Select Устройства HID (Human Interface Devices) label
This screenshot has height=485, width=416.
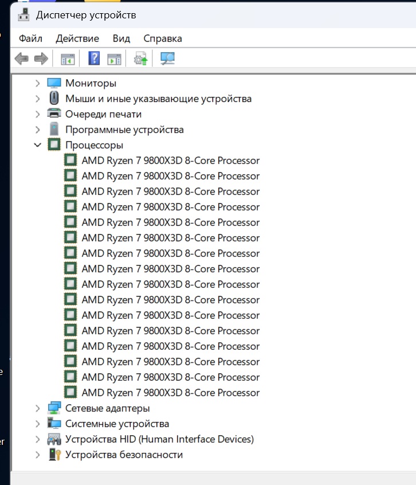click(x=159, y=439)
